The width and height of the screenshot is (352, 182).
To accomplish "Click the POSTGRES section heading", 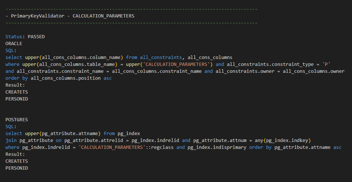I will (16, 120).
